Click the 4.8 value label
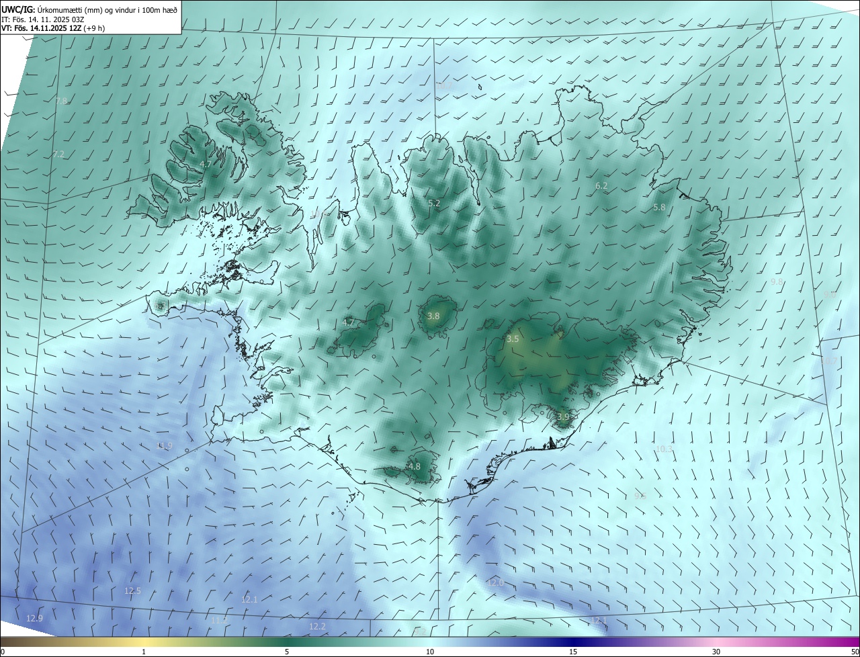 [415, 466]
